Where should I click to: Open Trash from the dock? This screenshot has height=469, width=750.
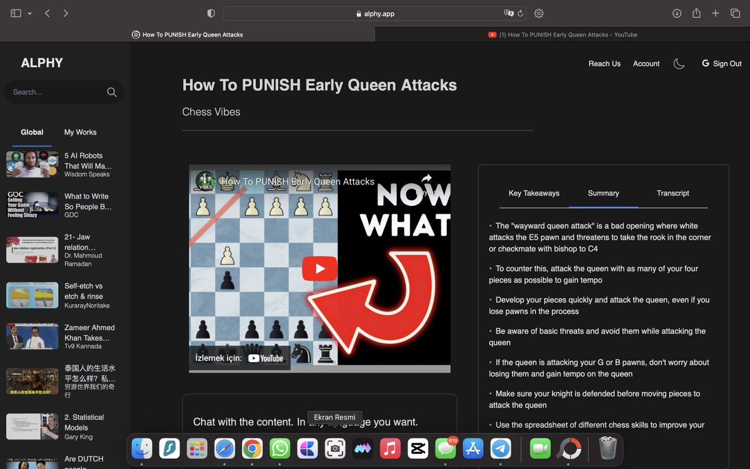(x=607, y=448)
